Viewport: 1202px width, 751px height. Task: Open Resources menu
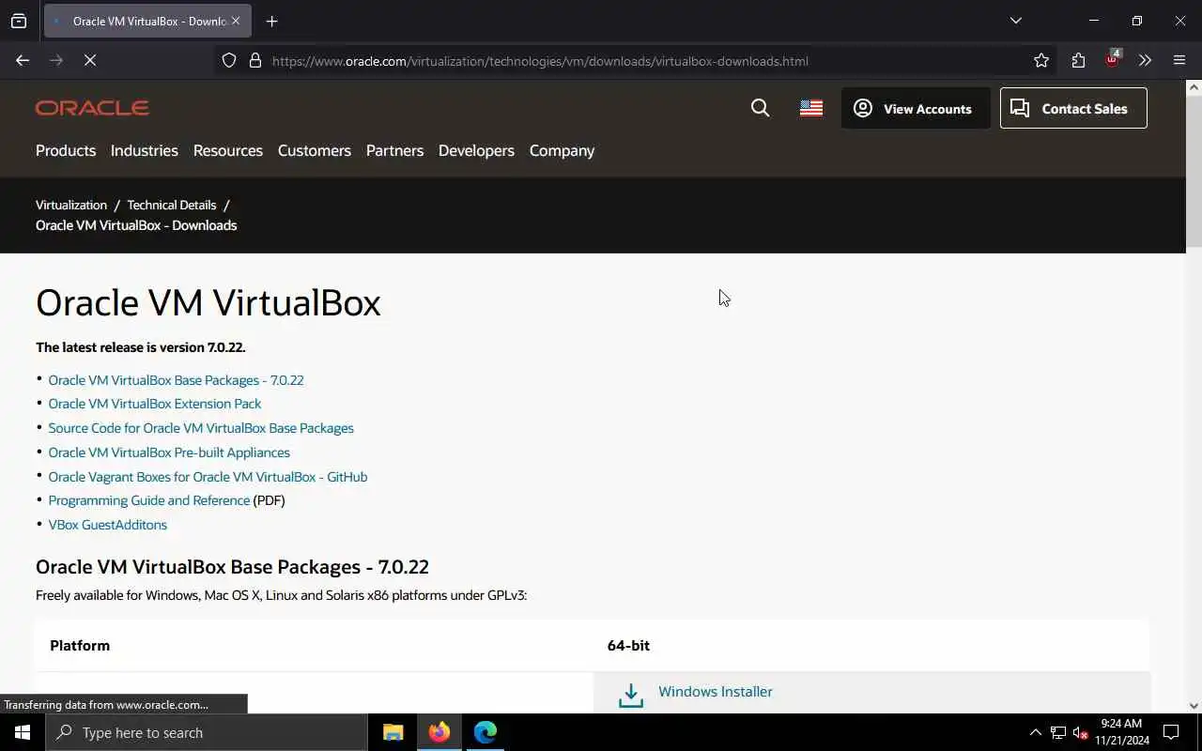pos(228,150)
